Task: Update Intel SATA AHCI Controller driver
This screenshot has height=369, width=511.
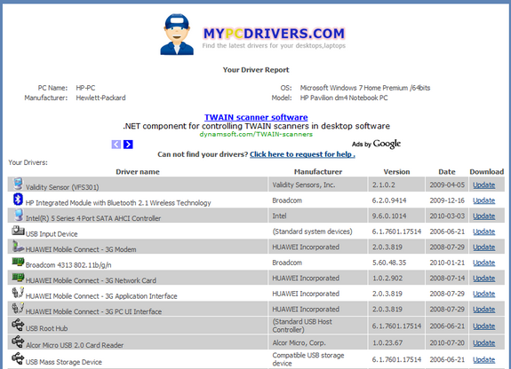Action: tap(483, 216)
